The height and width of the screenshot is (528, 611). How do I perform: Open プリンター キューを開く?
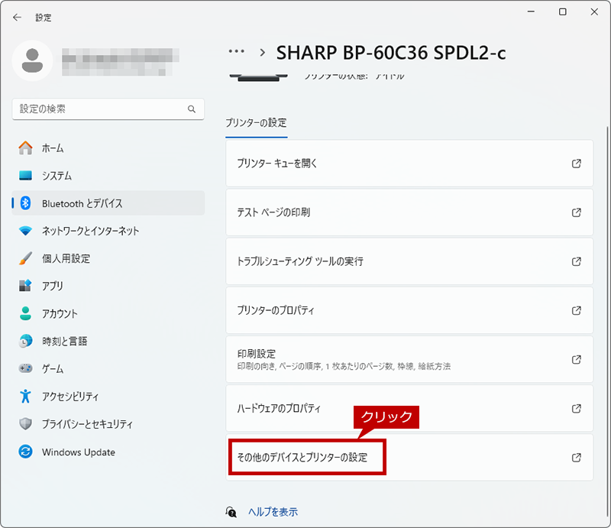click(x=409, y=164)
